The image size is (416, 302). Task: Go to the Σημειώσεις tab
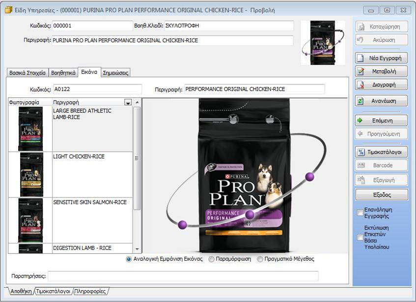[x=115, y=73]
